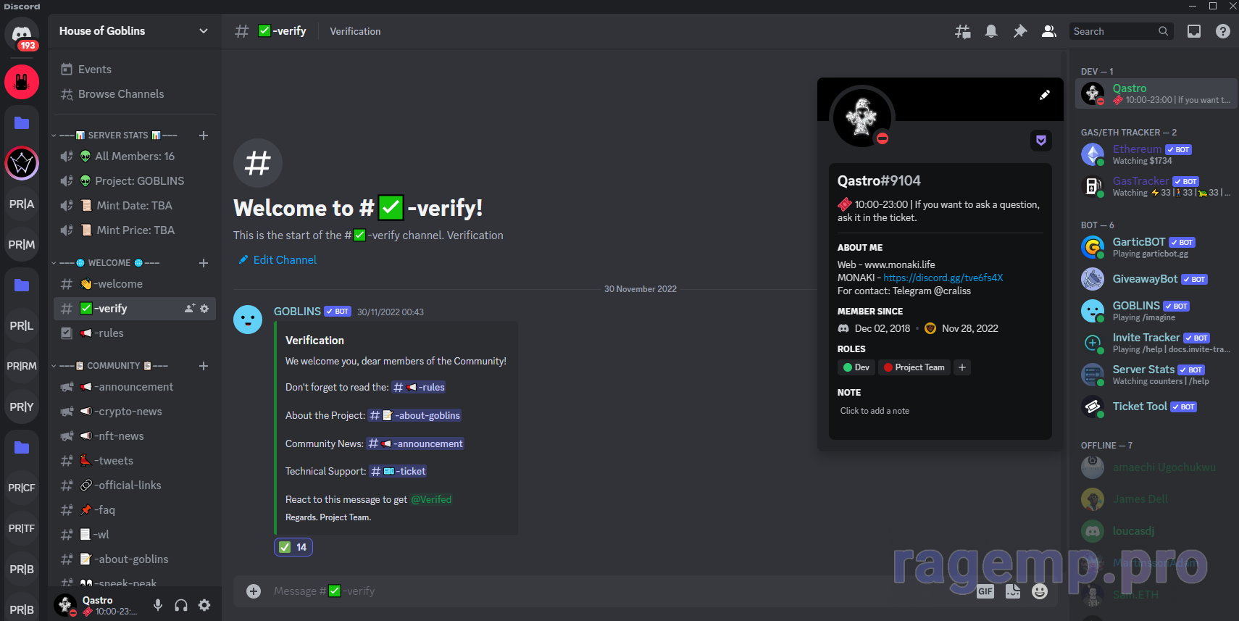
Task: Open Events
Action: [135, 70]
